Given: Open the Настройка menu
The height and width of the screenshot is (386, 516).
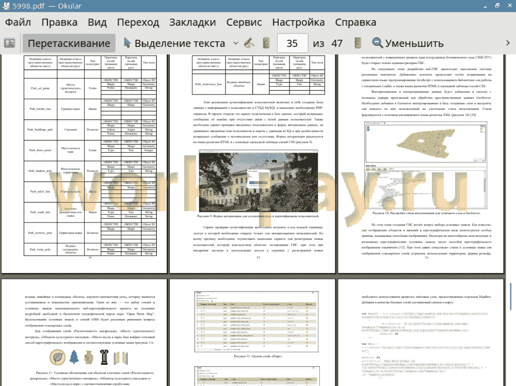Looking at the screenshot, I should (x=298, y=22).
